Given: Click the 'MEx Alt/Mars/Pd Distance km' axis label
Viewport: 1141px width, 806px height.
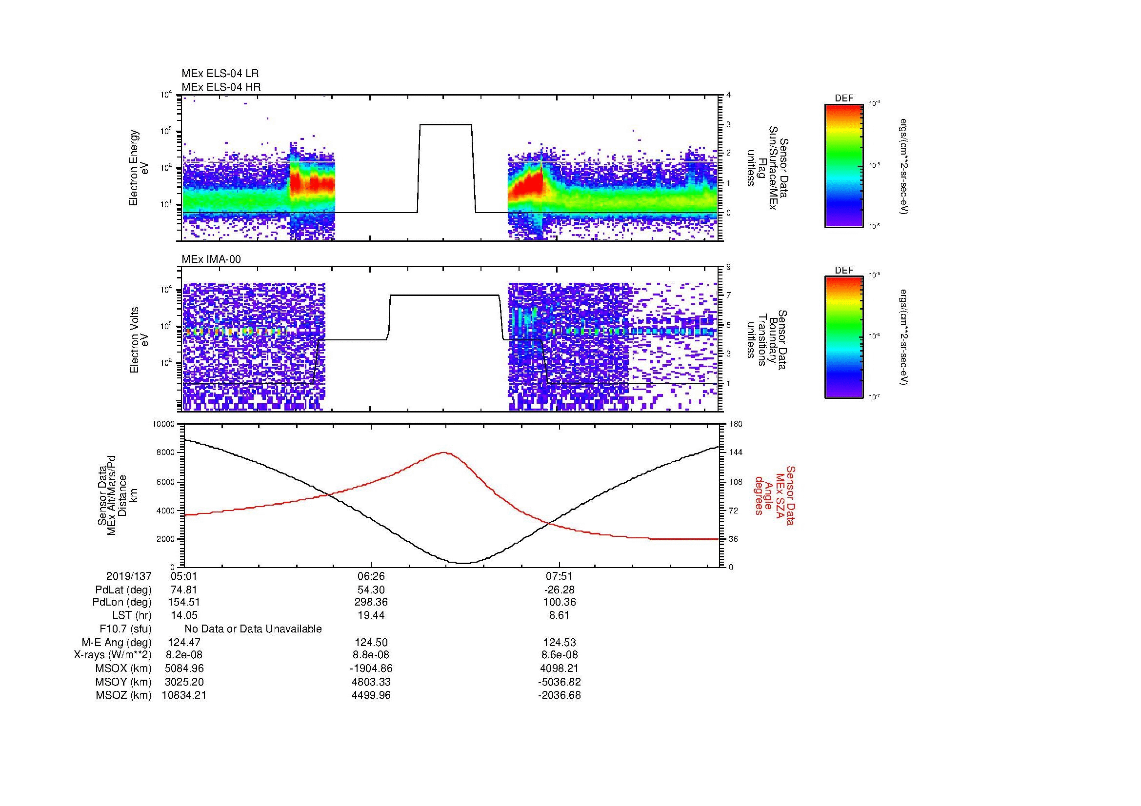Looking at the screenshot, I should [117, 495].
